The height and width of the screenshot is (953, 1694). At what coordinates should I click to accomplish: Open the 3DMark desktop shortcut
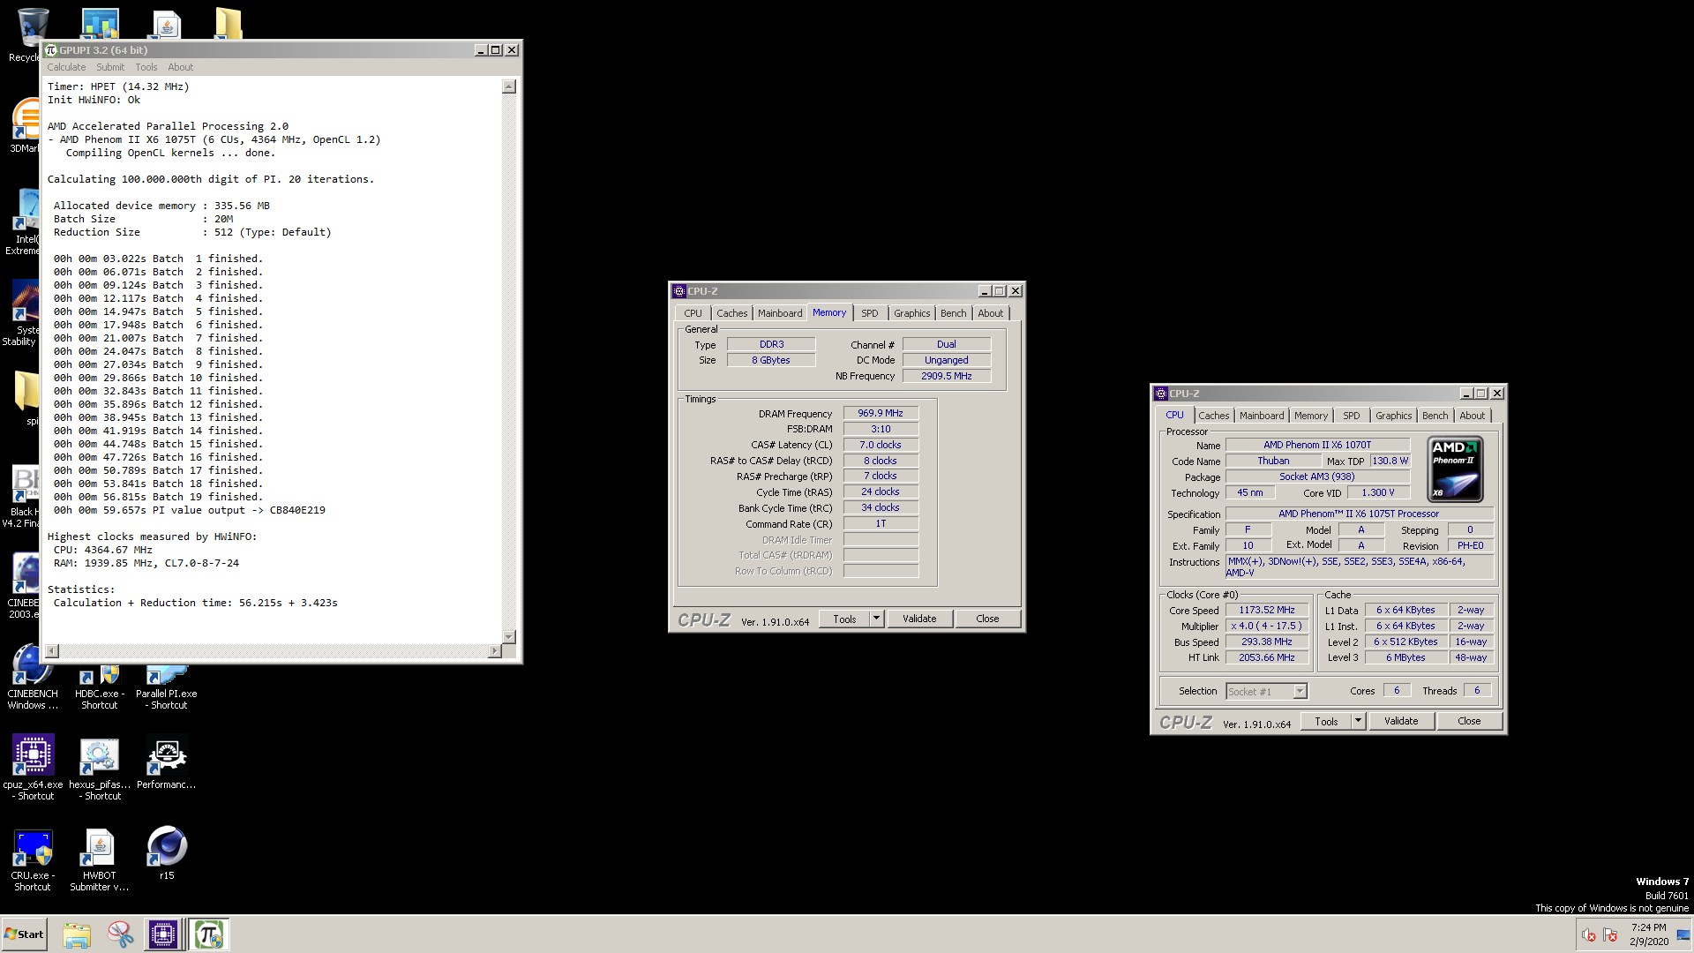26,125
